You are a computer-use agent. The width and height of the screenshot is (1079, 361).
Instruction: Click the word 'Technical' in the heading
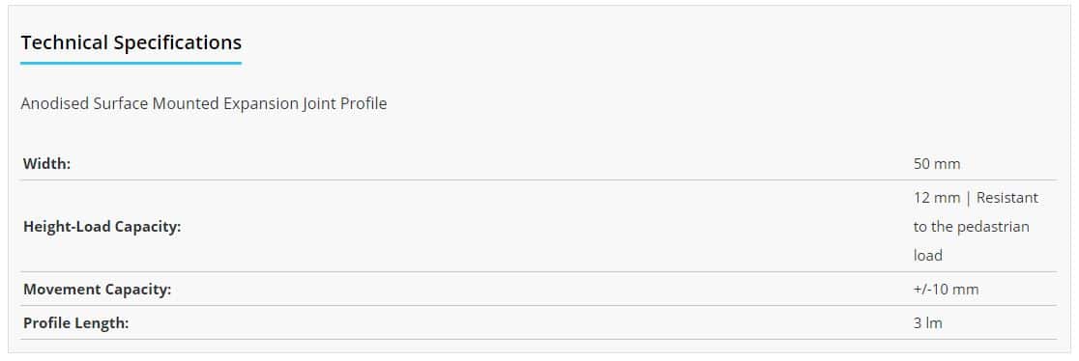(x=65, y=42)
